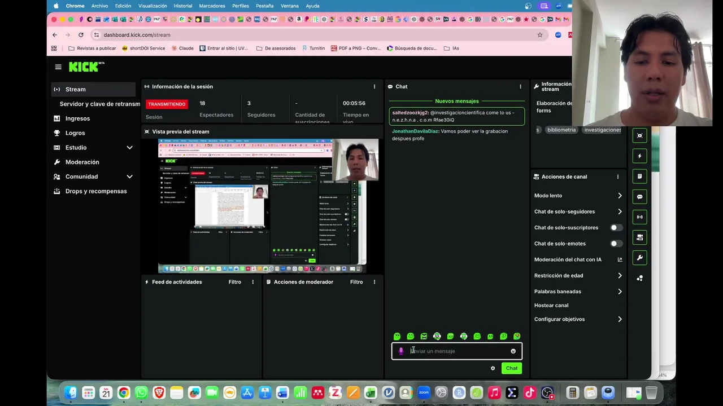
Task: Click the investigaciones tag
Action: (x=602, y=130)
